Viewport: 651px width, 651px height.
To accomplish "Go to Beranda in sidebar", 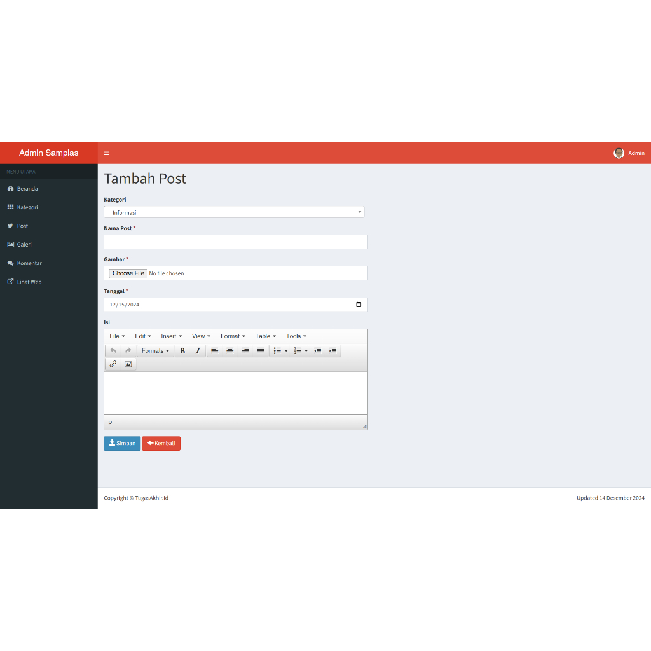I will pyautogui.click(x=48, y=188).
